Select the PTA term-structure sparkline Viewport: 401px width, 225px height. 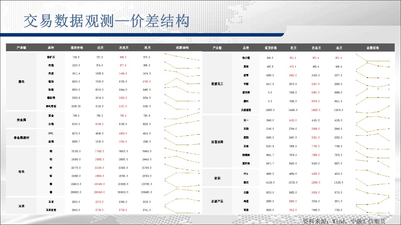[x=372, y=174]
